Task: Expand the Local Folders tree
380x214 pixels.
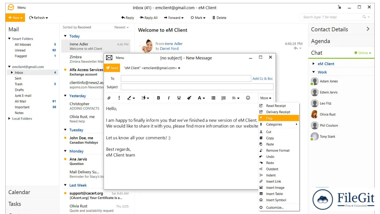Action: pyautogui.click(x=9, y=119)
